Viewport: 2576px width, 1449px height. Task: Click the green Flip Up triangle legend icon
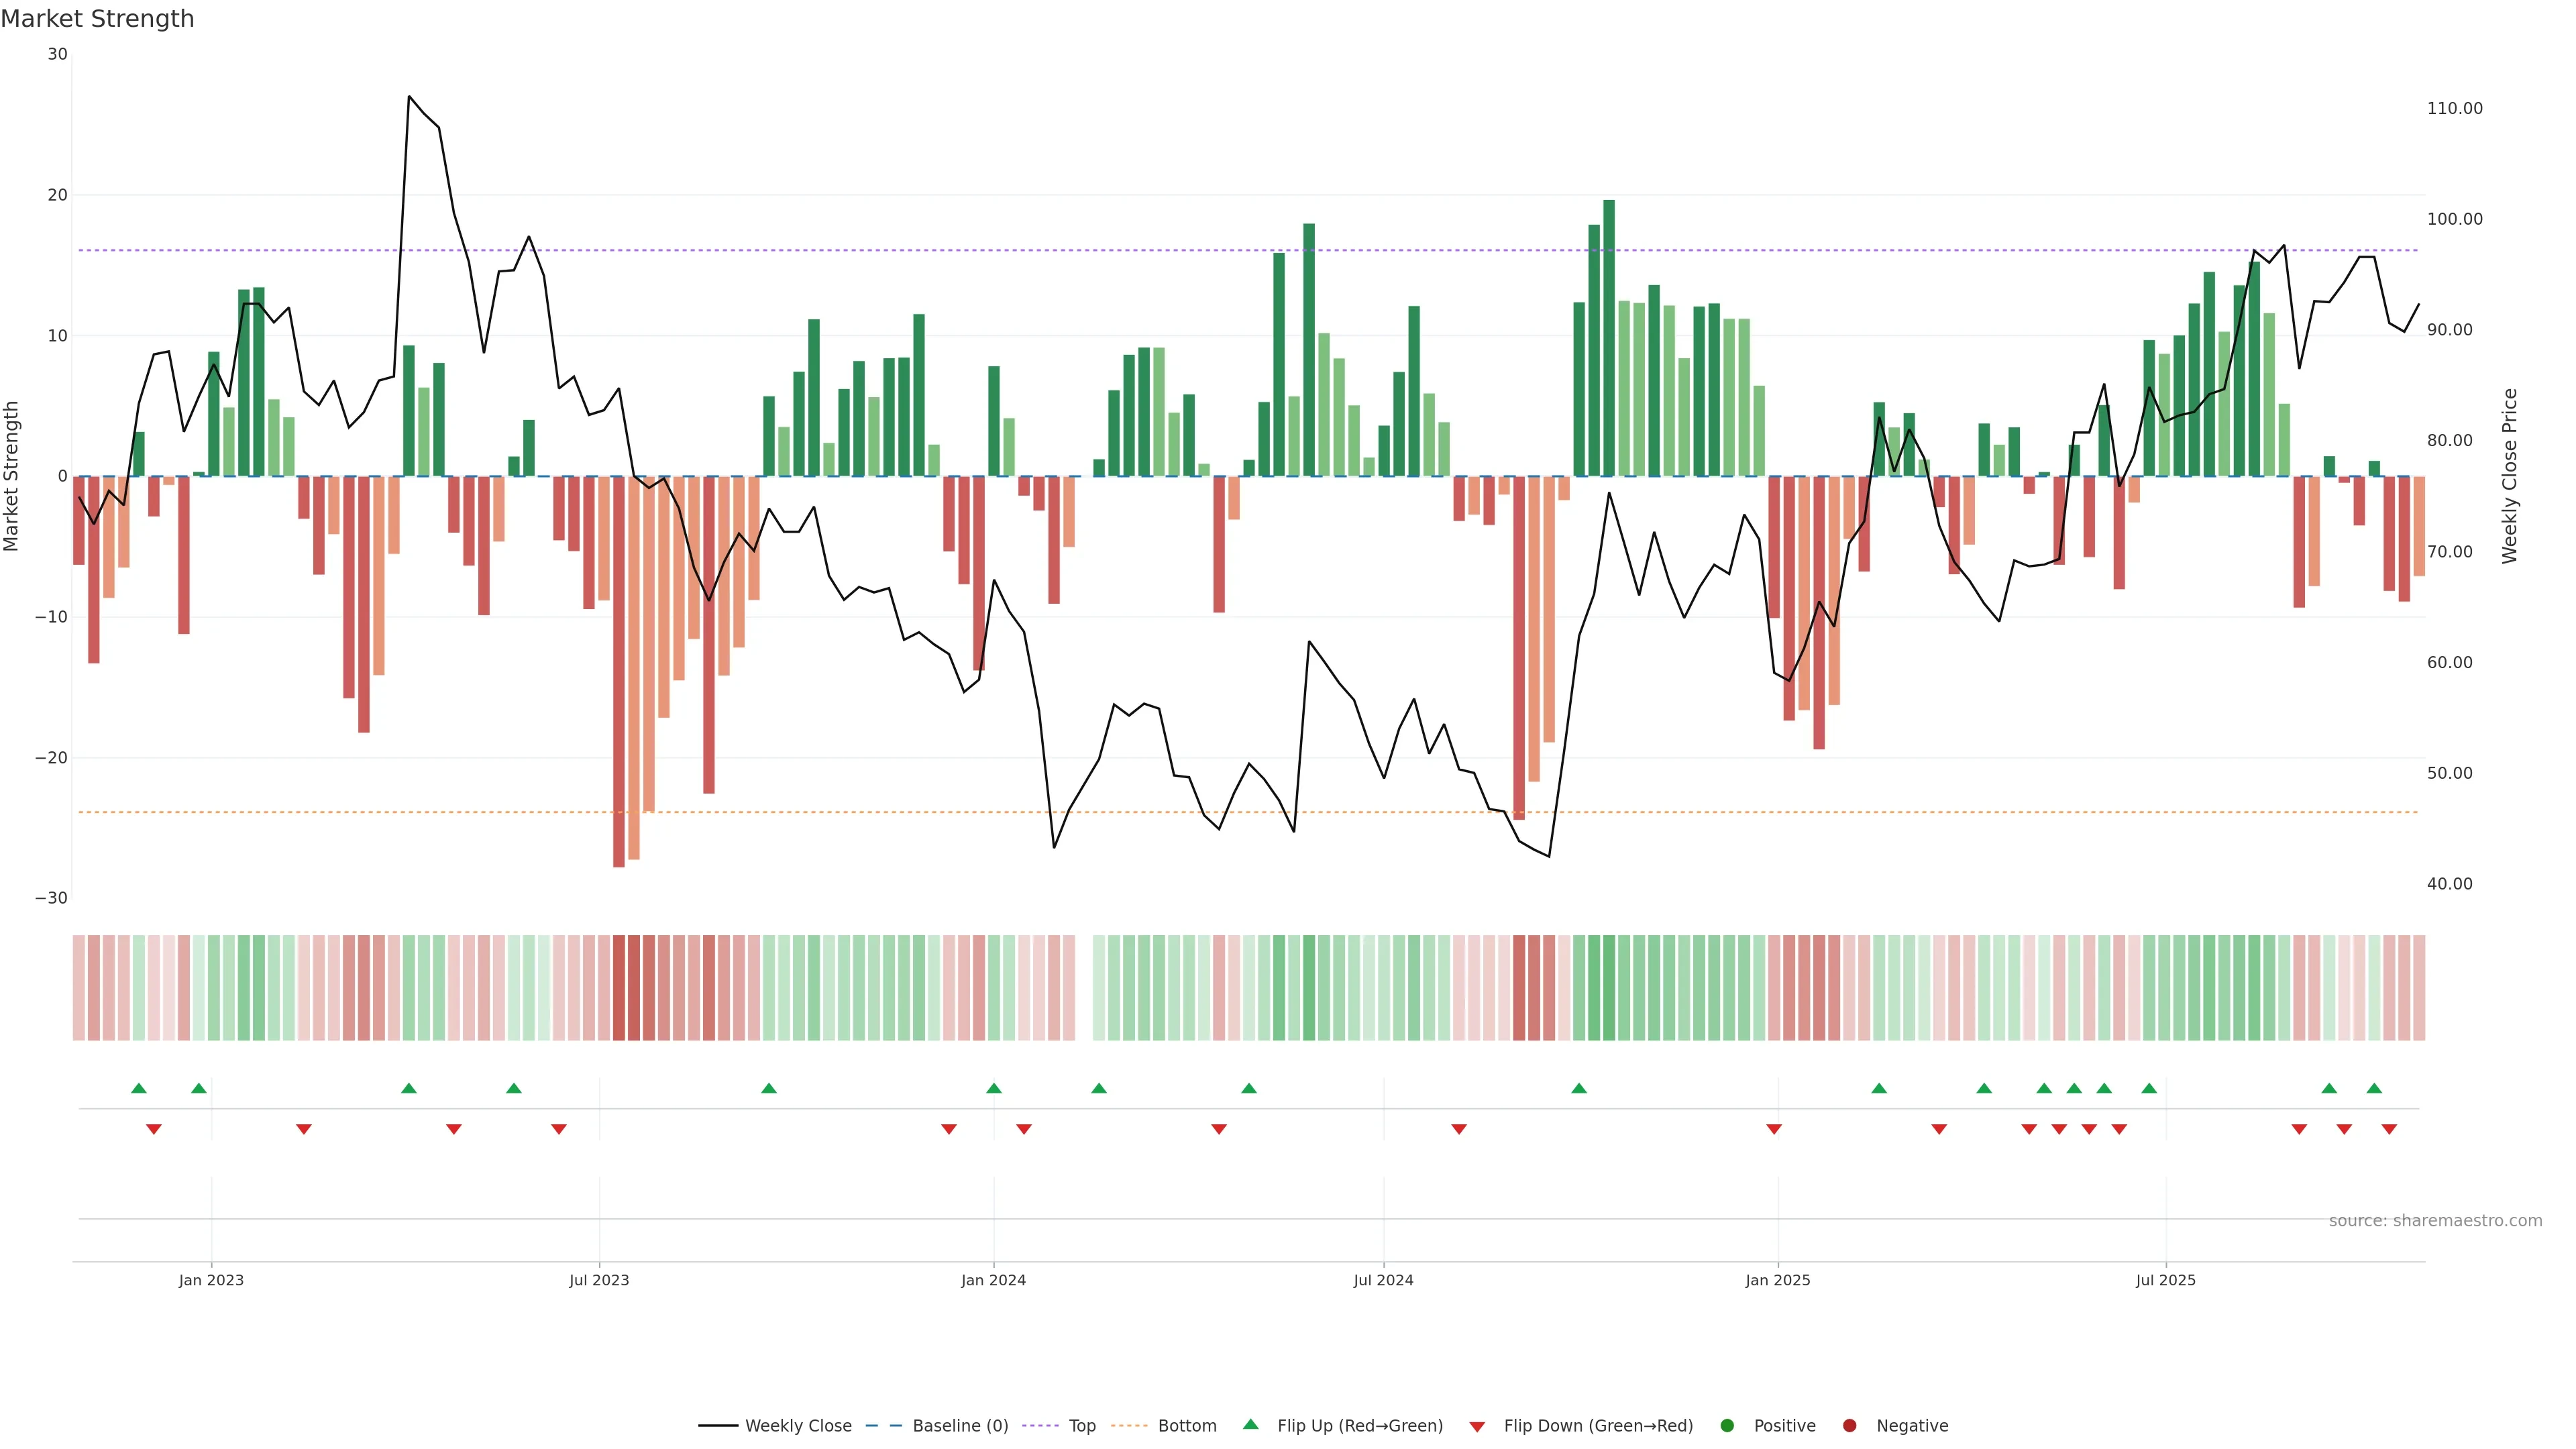(1250, 1424)
